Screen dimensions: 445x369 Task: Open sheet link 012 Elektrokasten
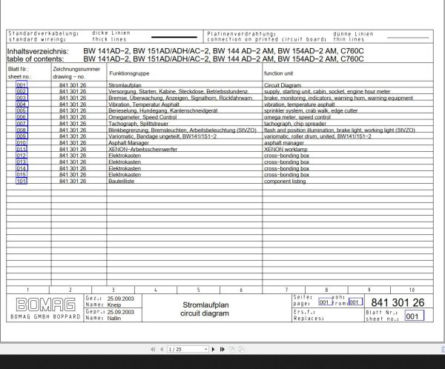[x=22, y=156]
